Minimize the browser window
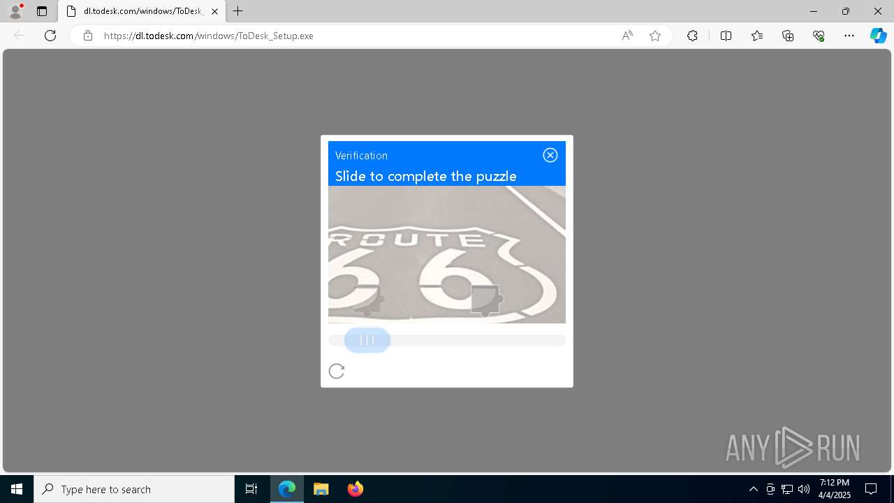The width and height of the screenshot is (894, 503). click(x=814, y=11)
